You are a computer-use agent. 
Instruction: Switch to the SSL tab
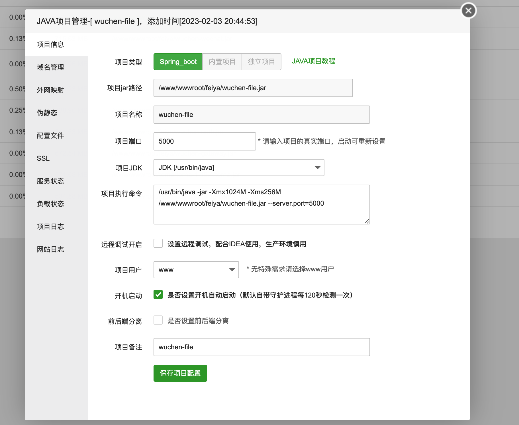click(x=43, y=158)
